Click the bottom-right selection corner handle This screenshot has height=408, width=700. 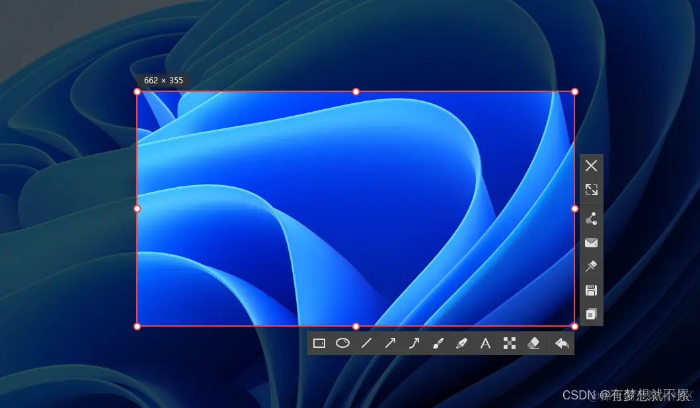[x=574, y=326]
